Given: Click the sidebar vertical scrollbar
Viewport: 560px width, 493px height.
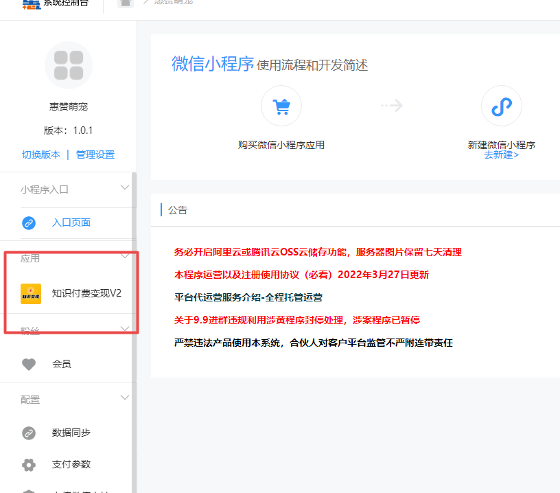Looking at the screenshot, I should pos(135,332).
